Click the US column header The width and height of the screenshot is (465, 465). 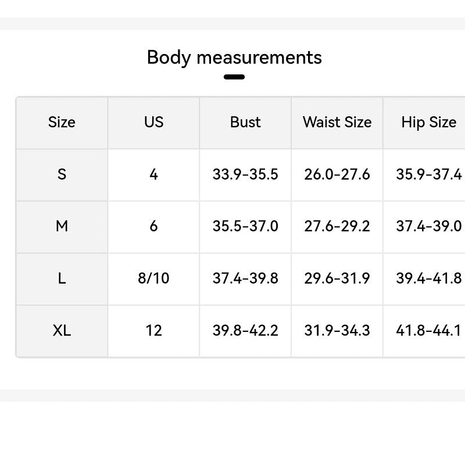[153, 122]
